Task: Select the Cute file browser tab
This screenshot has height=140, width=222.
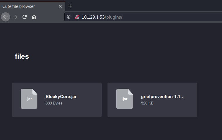Action: 32,6
